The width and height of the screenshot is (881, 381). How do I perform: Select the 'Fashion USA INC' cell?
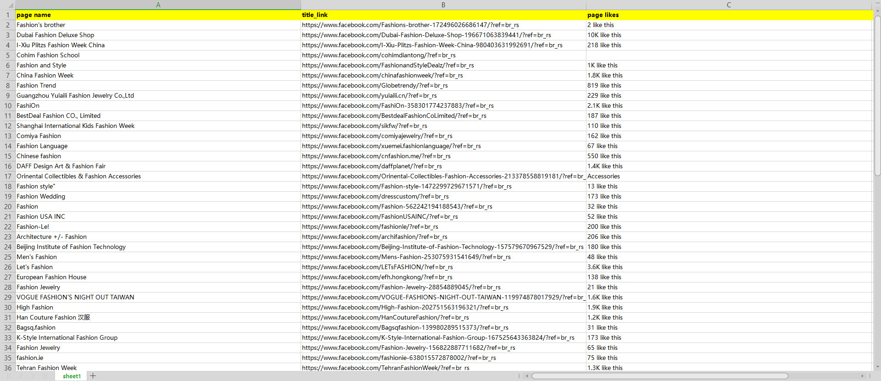[x=158, y=217]
